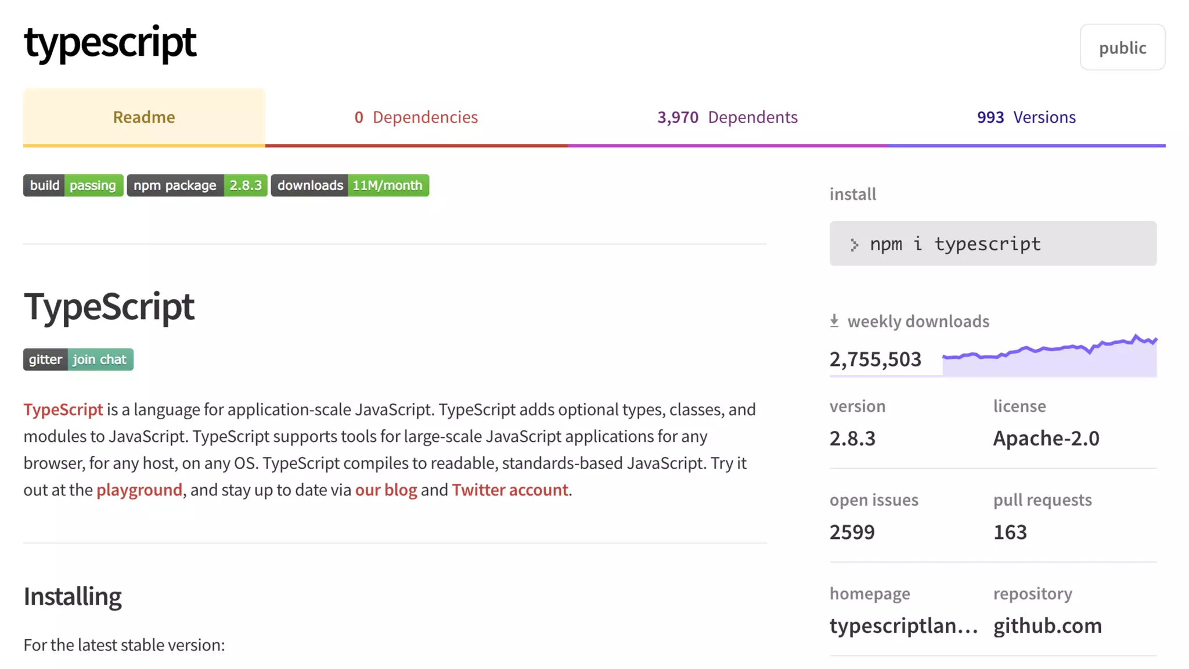
Task: Click the npm i typescript install box
Action: [x=993, y=243]
